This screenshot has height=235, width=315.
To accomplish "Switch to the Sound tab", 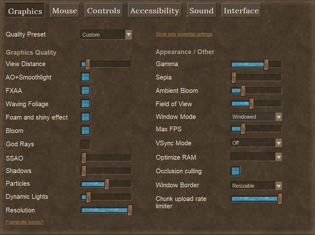I will [201, 10].
